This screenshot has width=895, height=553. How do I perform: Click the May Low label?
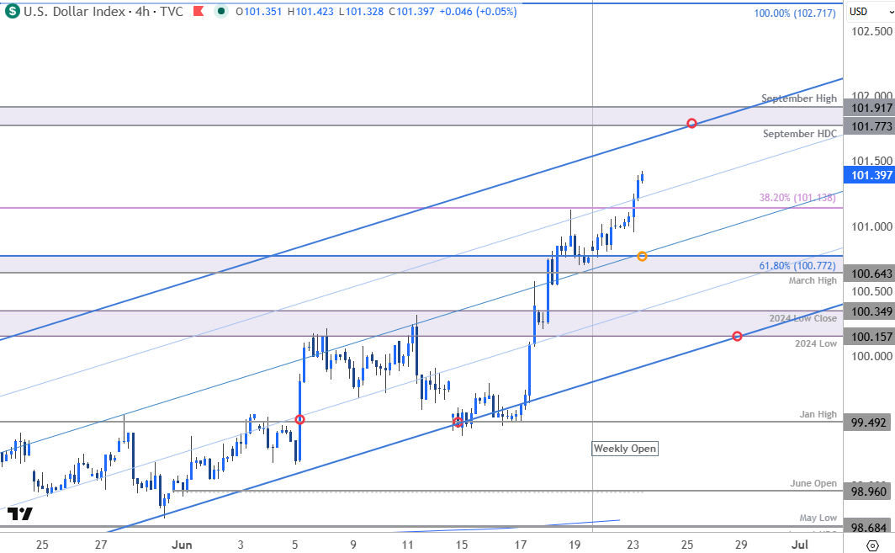click(x=818, y=518)
